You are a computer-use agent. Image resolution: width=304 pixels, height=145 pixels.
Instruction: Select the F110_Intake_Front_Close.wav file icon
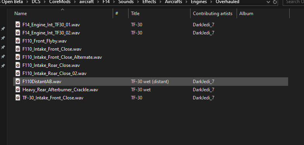tap(18, 49)
